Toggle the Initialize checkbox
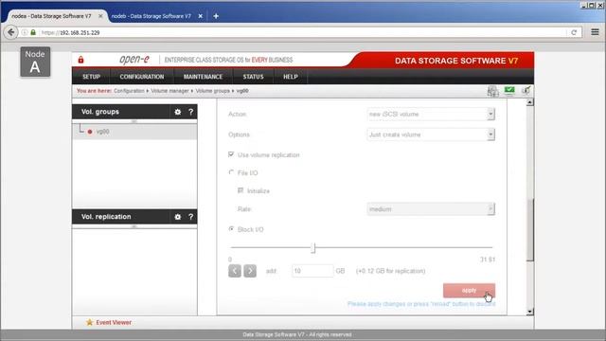Image resolution: width=606 pixels, height=341 pixels. 241,190
